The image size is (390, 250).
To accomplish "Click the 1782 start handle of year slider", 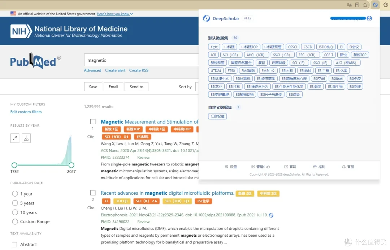I will click(14, 165).
